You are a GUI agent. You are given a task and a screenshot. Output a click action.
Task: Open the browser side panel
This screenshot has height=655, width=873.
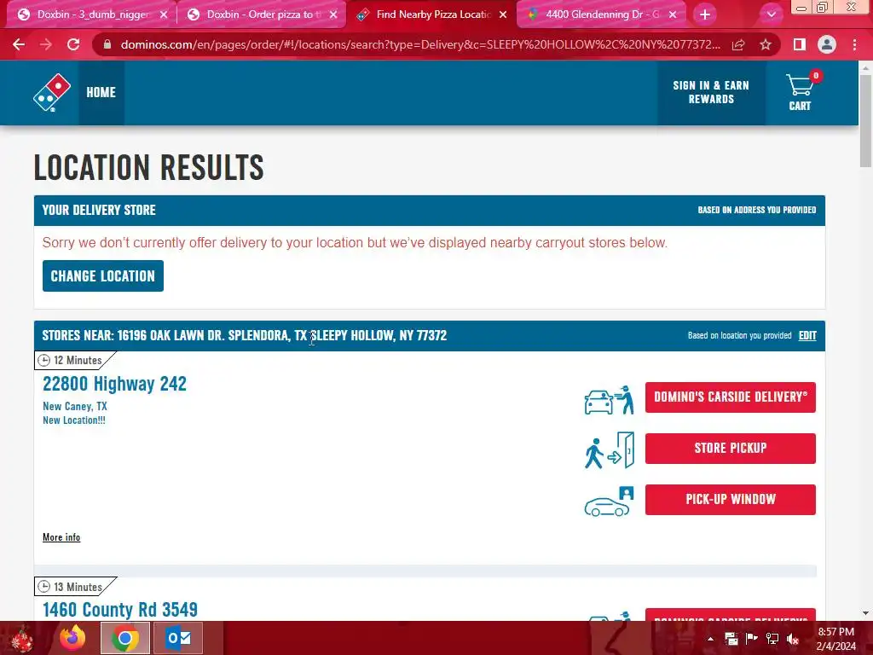(x=800, y=44)
